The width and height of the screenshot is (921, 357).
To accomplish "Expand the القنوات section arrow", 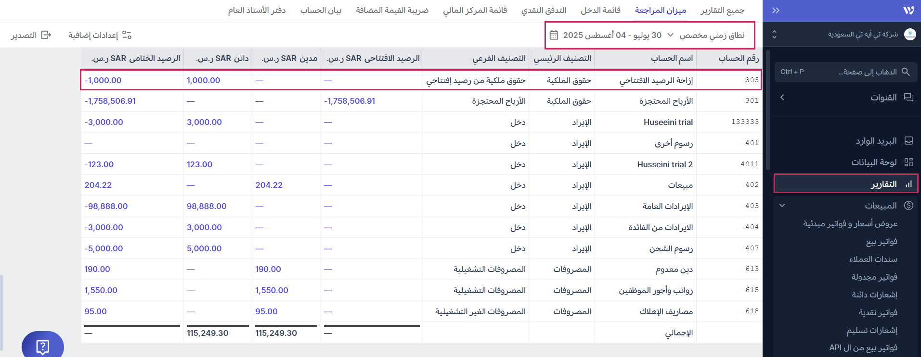I will coord(782,98).
